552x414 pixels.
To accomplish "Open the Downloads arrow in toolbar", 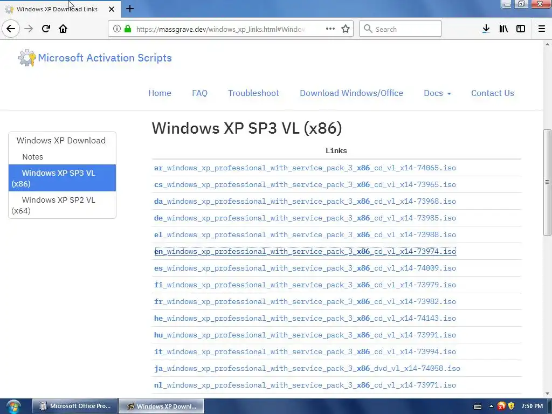I will tap(486, 29).
